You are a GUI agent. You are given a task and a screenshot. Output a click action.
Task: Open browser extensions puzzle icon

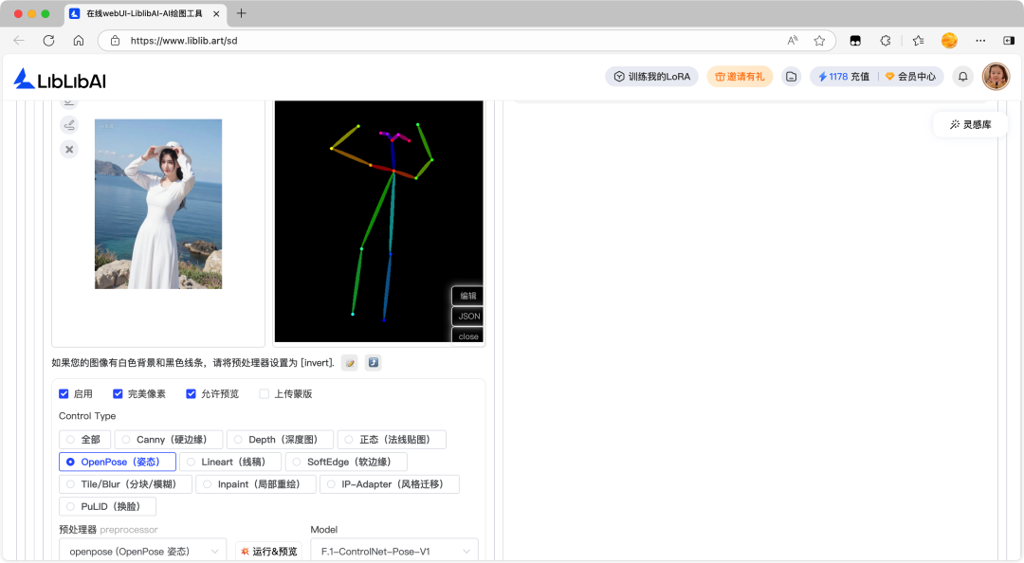pos(885,41)
